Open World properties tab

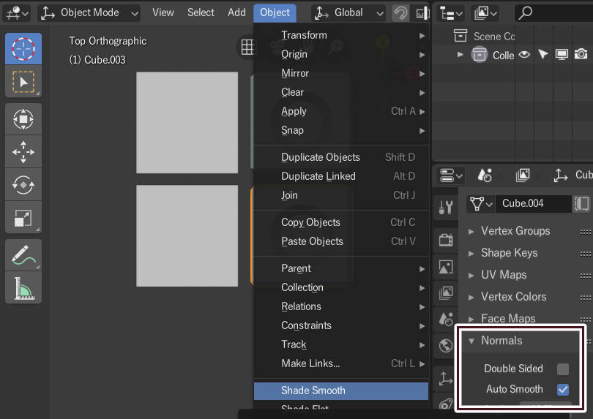click(x=446, y=345)
